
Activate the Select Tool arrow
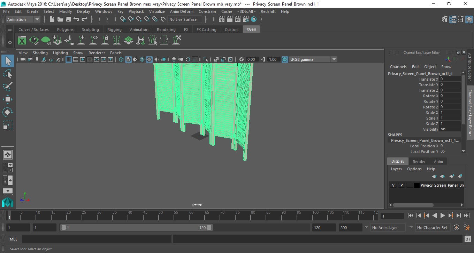coord(8,61)
